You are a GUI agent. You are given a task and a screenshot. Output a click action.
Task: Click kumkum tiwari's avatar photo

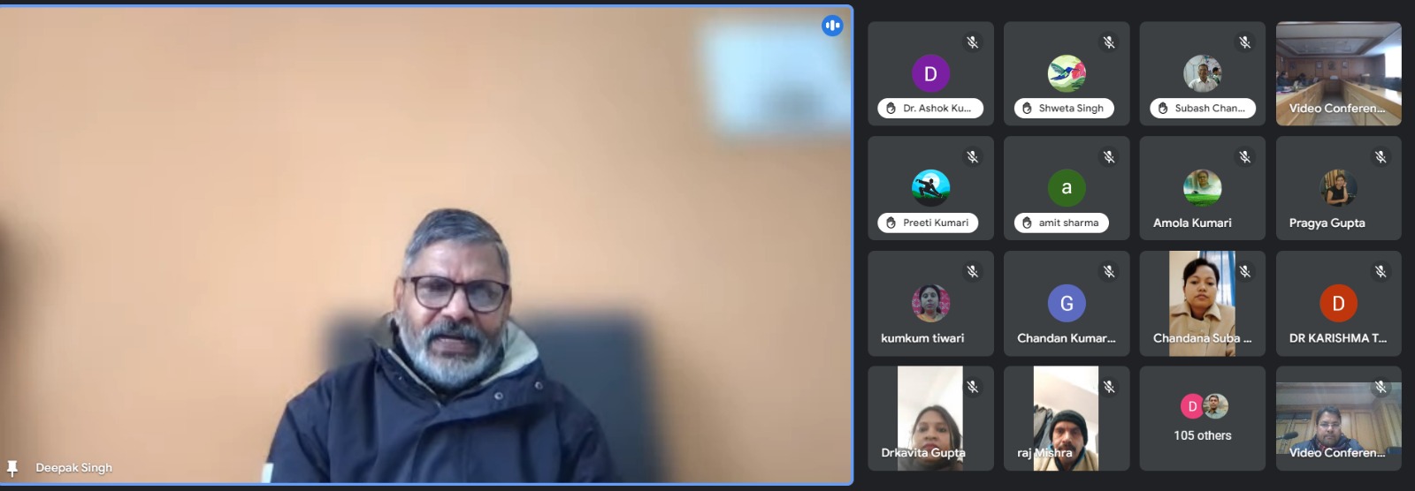click(930, 303)
